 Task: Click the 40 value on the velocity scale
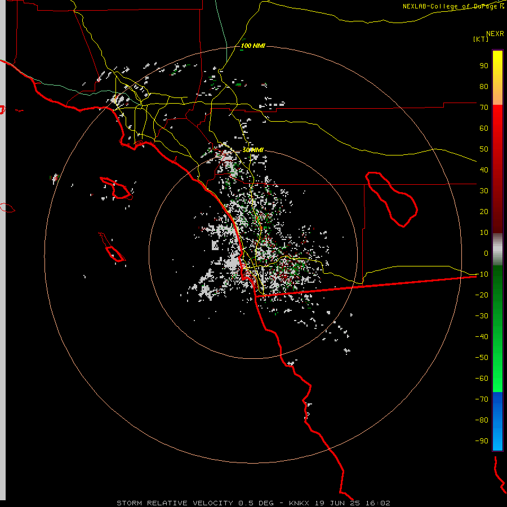pyautogui.click(x=484, y=170)
